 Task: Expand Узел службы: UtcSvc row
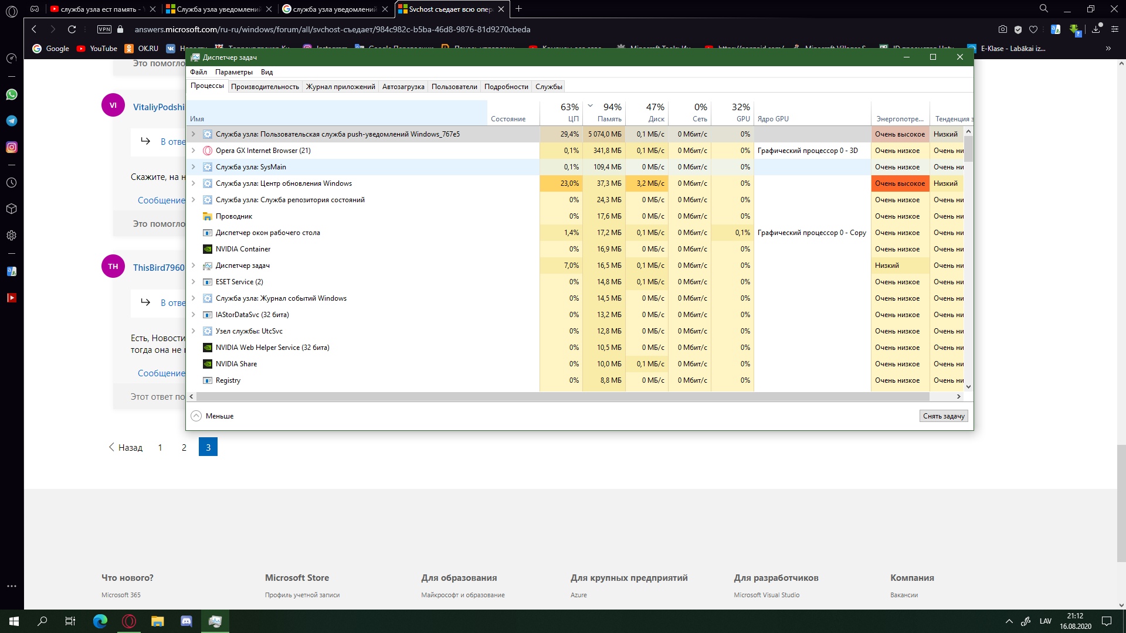point(194,331)
